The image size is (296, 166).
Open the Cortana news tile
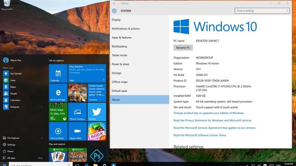(97, 93)
